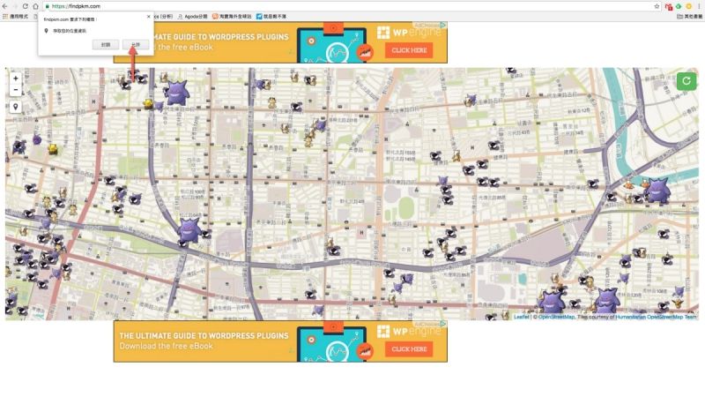Viewport: 705px width, 397px height.
Task: Click CLICK HERE on the bottom WP Engine ad
Action: (409, 348)
